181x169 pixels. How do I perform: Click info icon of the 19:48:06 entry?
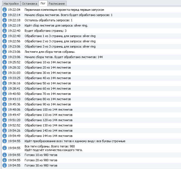click(4, 110)
